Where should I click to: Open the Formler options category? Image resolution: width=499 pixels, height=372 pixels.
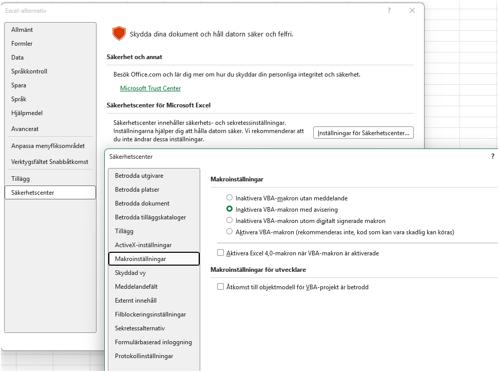50,44
